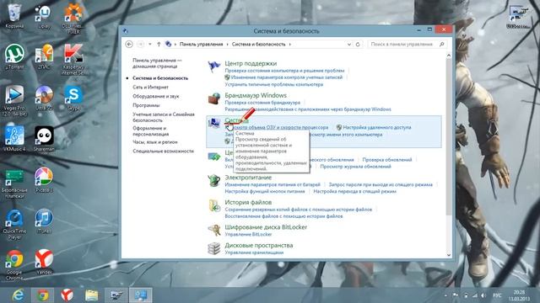Click Управление BitLocker link

(248, 234)
